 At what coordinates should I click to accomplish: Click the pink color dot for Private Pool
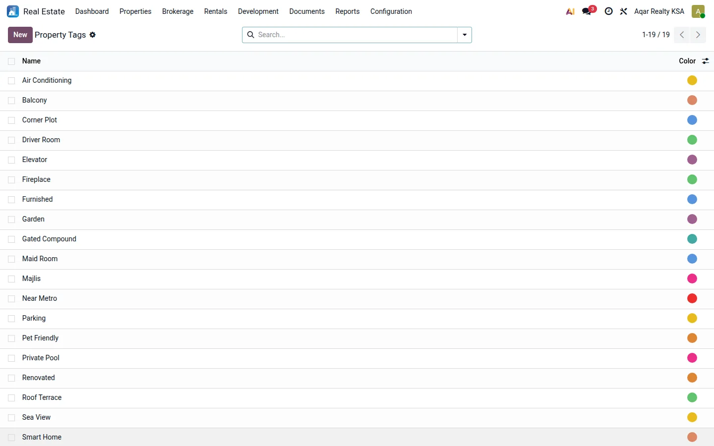[692, 358]
